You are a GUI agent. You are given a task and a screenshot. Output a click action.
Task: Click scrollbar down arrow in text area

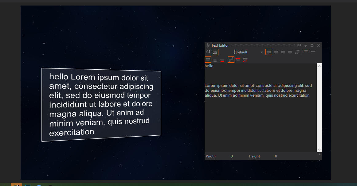[319, 149]
